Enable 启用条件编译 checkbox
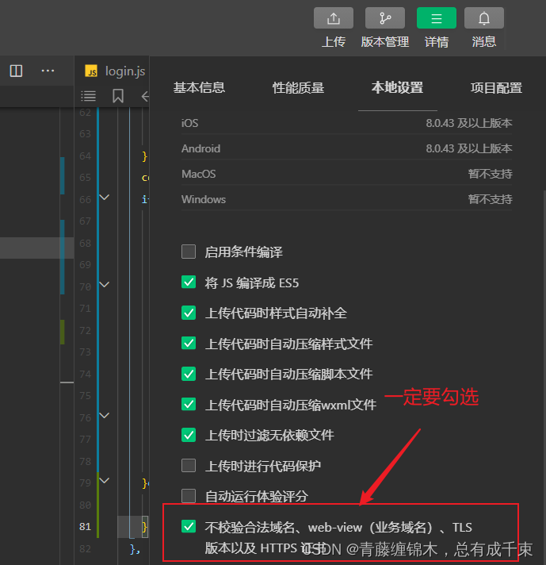 [189, 252]
